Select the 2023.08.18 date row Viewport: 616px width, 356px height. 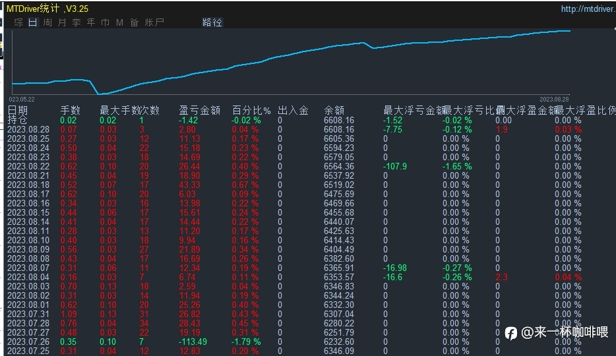pyautogui.click(x=28, y=185)
